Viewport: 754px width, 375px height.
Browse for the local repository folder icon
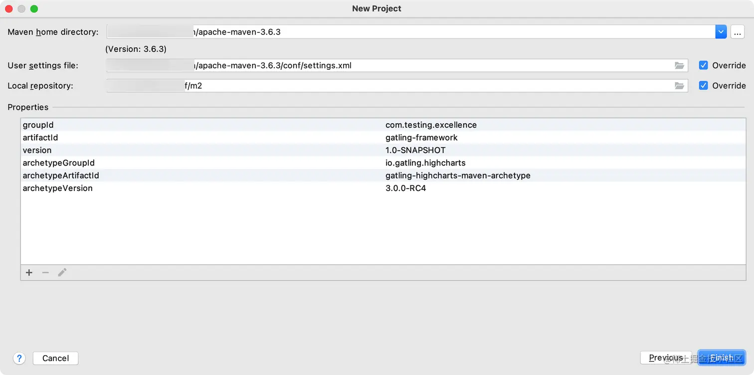(679, 86)
